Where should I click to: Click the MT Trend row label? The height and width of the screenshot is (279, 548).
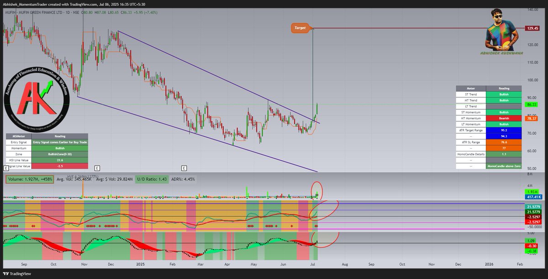(x=470, y=100)
